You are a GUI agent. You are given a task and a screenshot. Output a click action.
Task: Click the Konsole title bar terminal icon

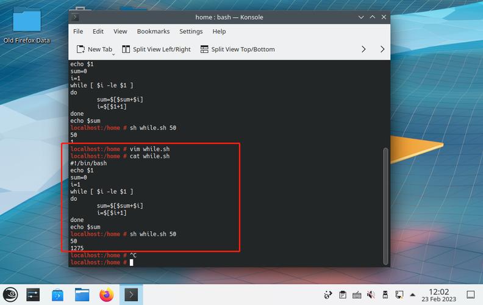tap(75, 17)
